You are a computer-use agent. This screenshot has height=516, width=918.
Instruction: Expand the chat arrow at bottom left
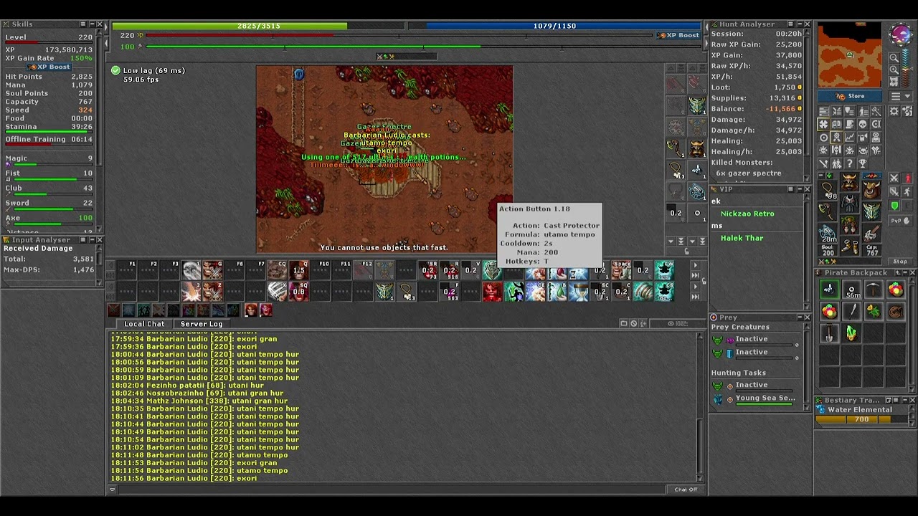(112, 489)
